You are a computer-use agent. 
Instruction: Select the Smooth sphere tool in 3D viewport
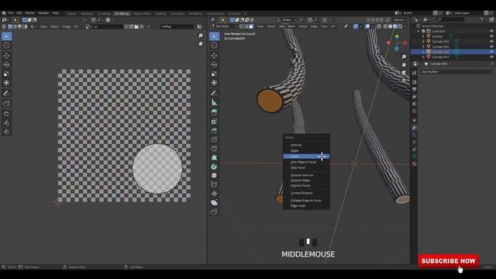[x=214, y=175]
